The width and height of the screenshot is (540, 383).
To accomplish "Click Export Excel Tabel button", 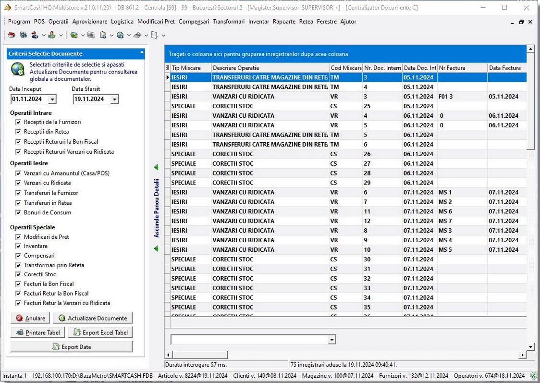I will tap(100, 333).
